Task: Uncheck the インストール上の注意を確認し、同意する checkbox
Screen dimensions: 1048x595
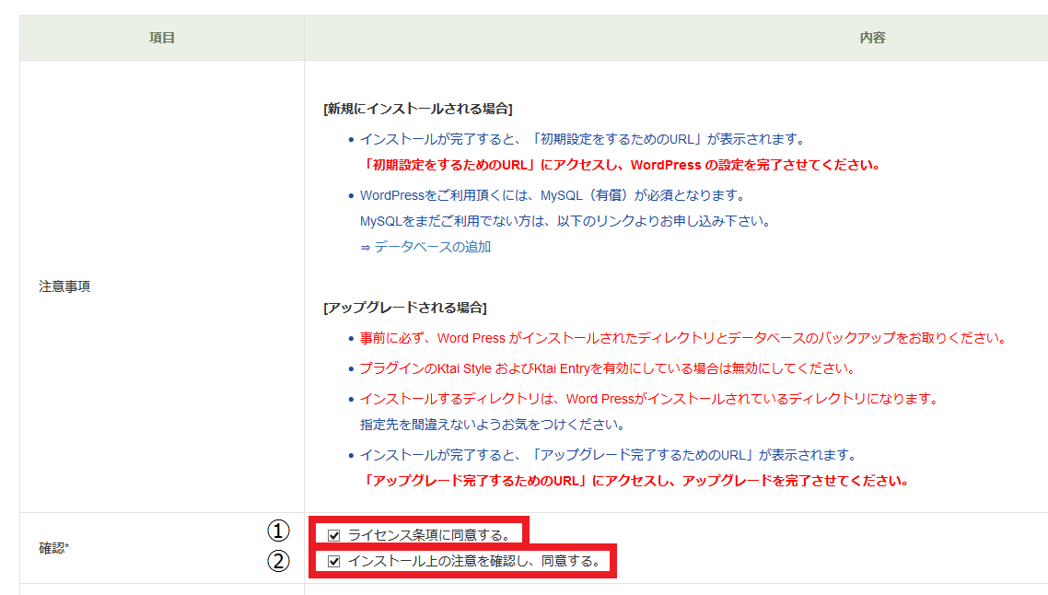Action: point(334,561)
